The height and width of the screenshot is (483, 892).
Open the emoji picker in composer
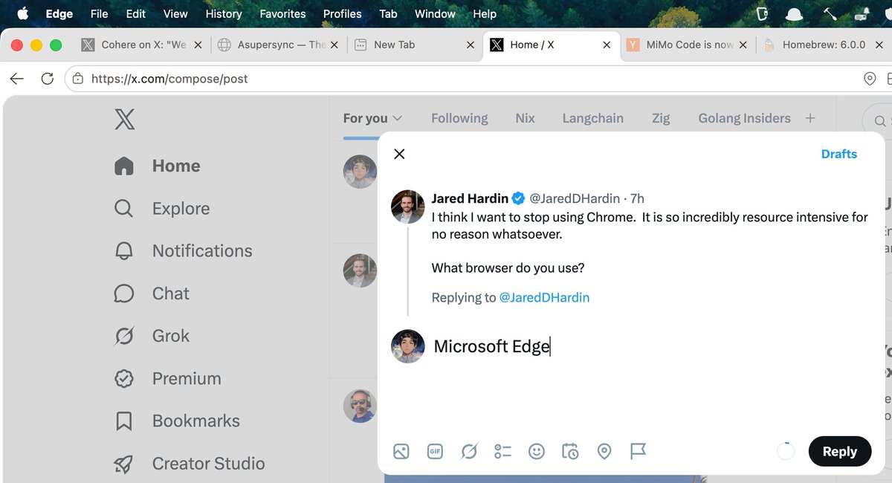pyautogui.click(x=537, y=451)
